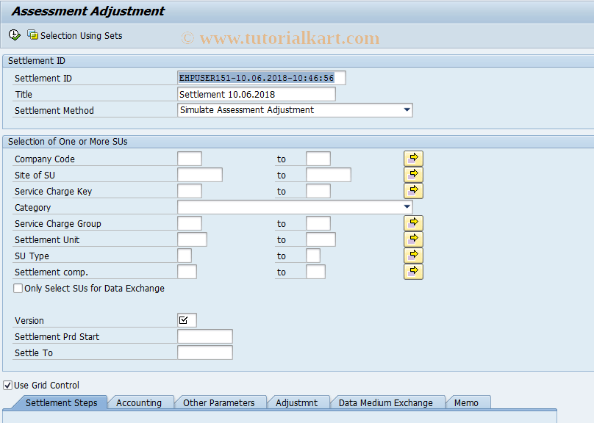
Task: Open Selection Using Sets
Action: click(76, 35)
